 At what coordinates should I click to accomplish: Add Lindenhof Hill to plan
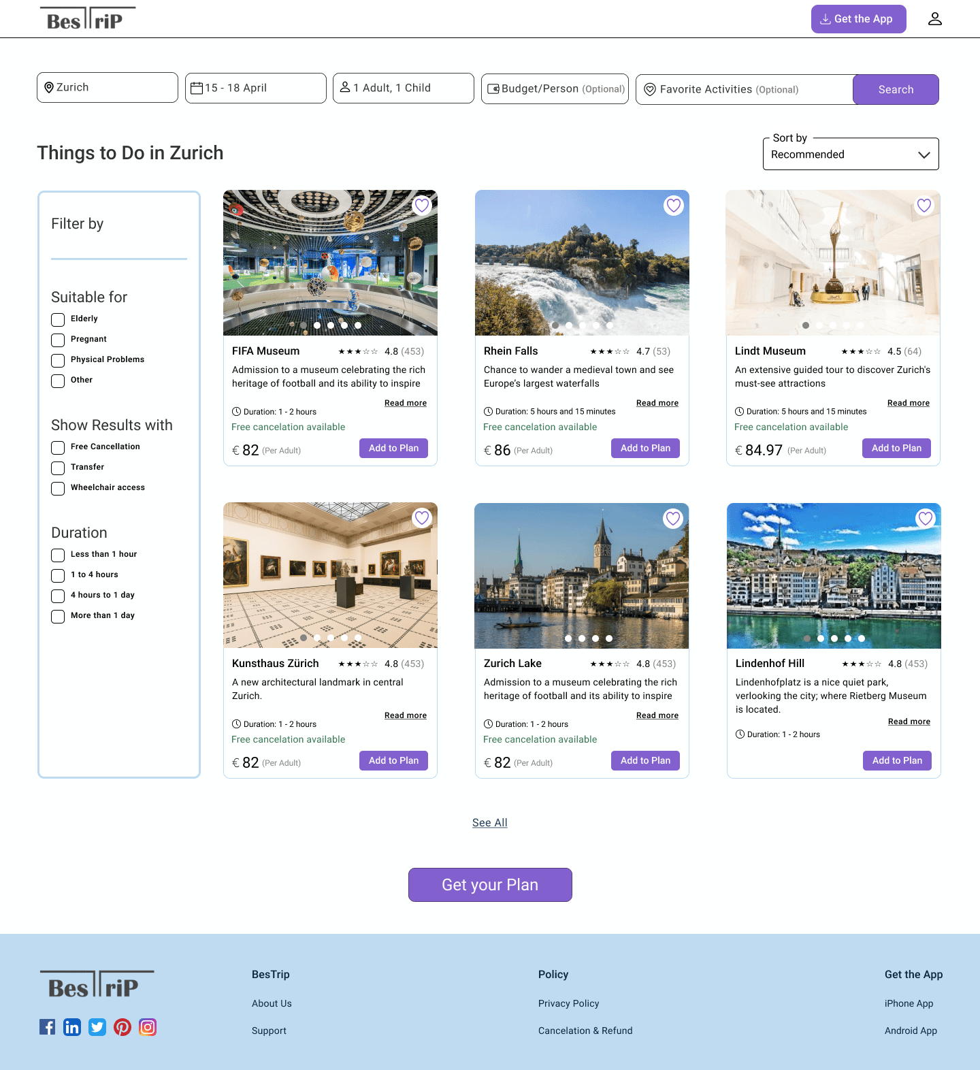pos(897,760)
